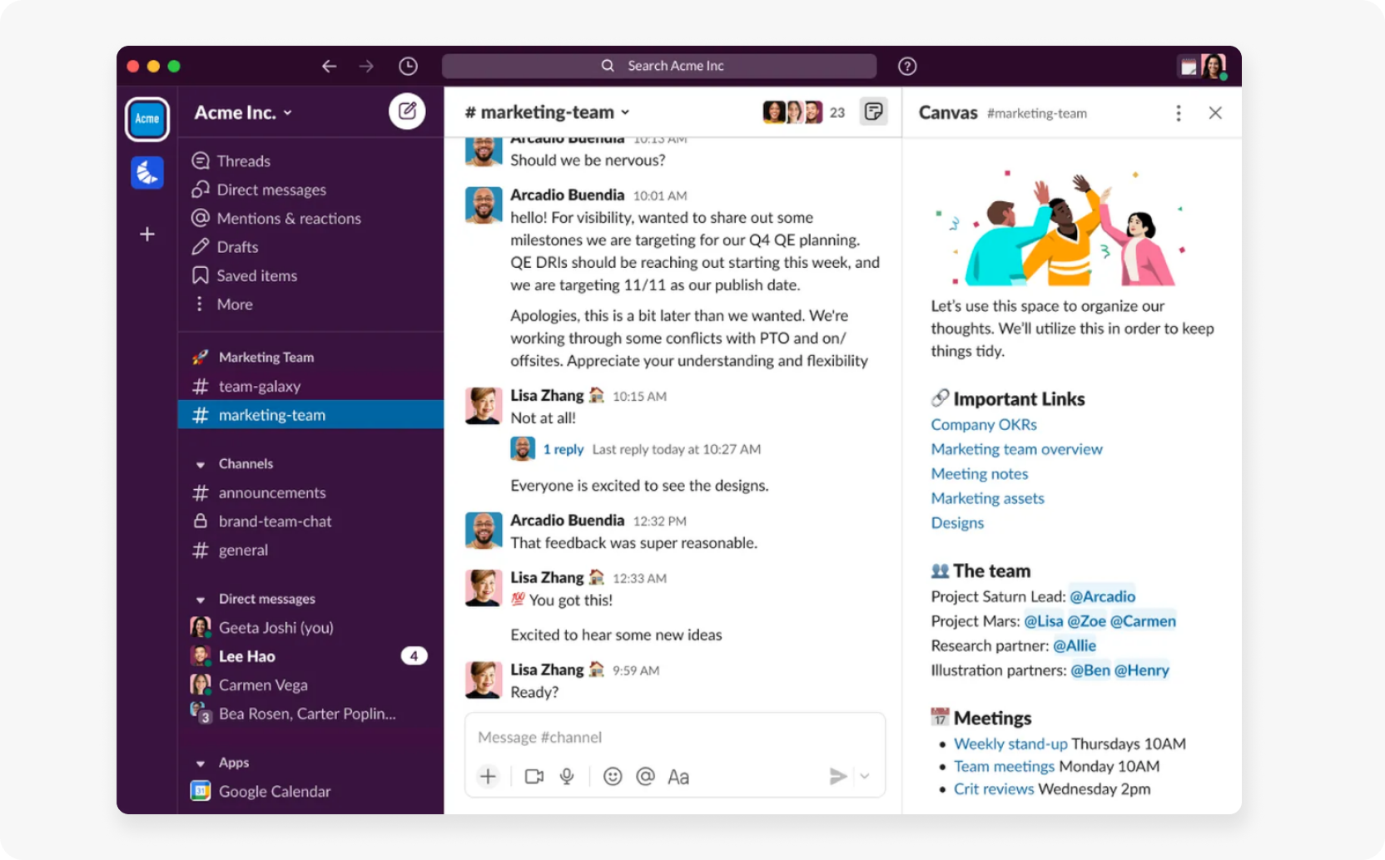Open the compose new message icon
This screenshot has height=860, width=1385.
point(407,111)
